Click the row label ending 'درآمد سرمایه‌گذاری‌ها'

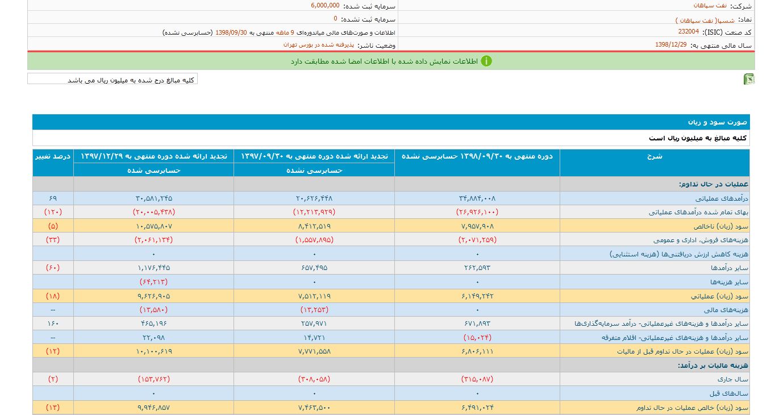click(x=661, y=323)
